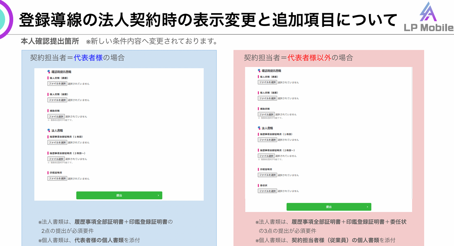Choose file for 個人書類（裏面） in the left form
454x246 pixels.
[x=57, y=100]
